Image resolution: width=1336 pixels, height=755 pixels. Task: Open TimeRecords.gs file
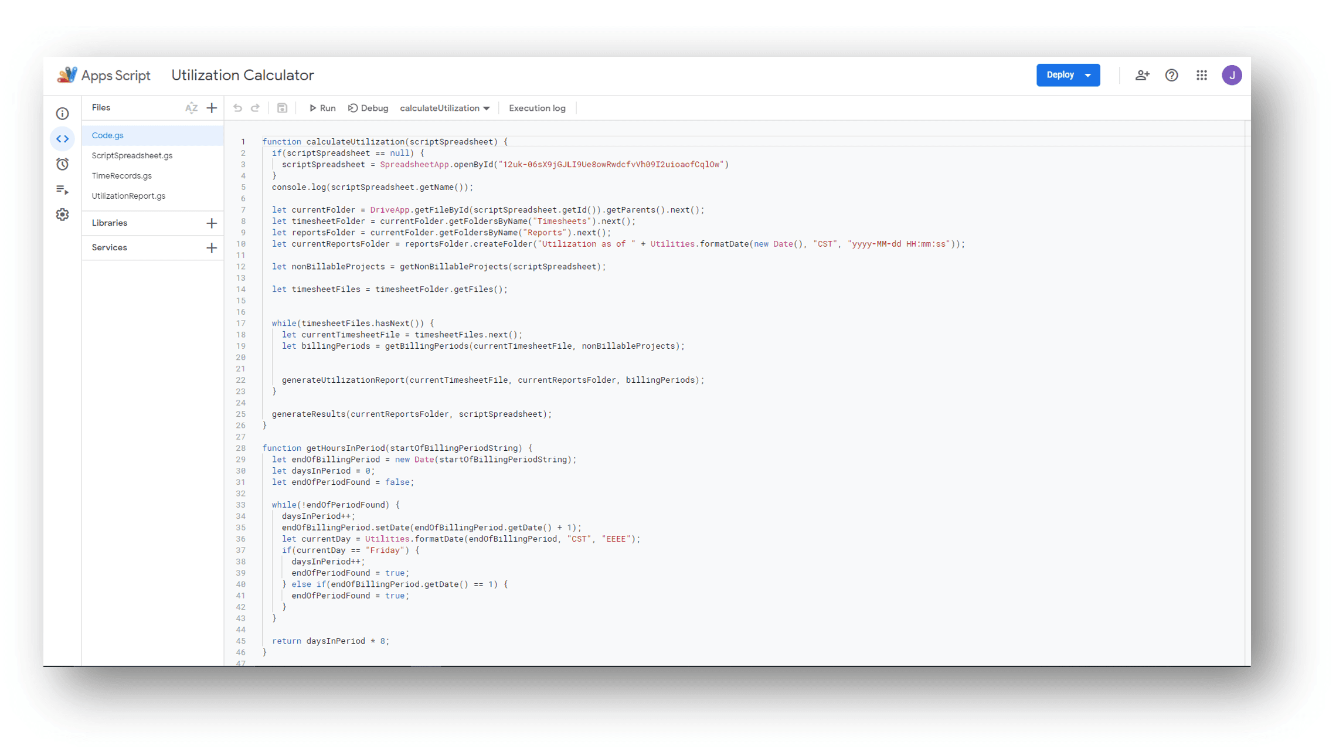152,176
